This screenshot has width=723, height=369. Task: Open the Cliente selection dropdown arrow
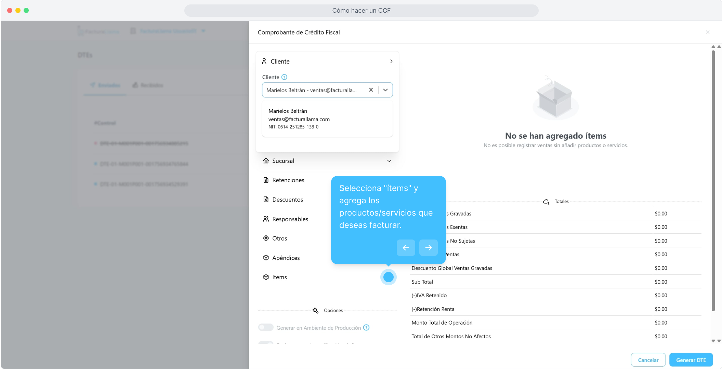point(385,90)
